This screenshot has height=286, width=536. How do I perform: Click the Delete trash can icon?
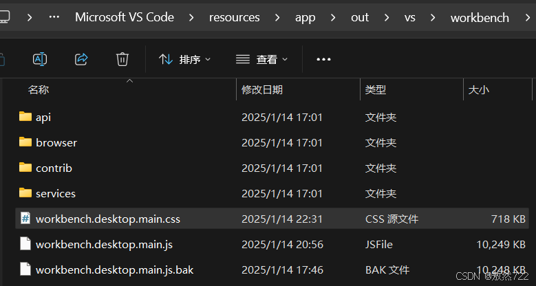pos(122,59)
